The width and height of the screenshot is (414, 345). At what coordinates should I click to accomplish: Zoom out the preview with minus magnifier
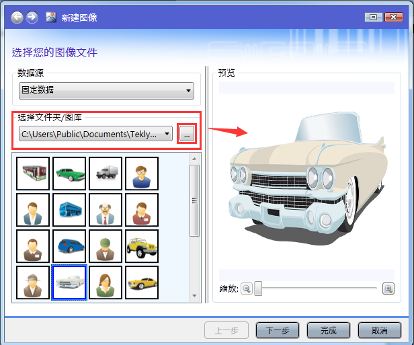tap(247, 289)
